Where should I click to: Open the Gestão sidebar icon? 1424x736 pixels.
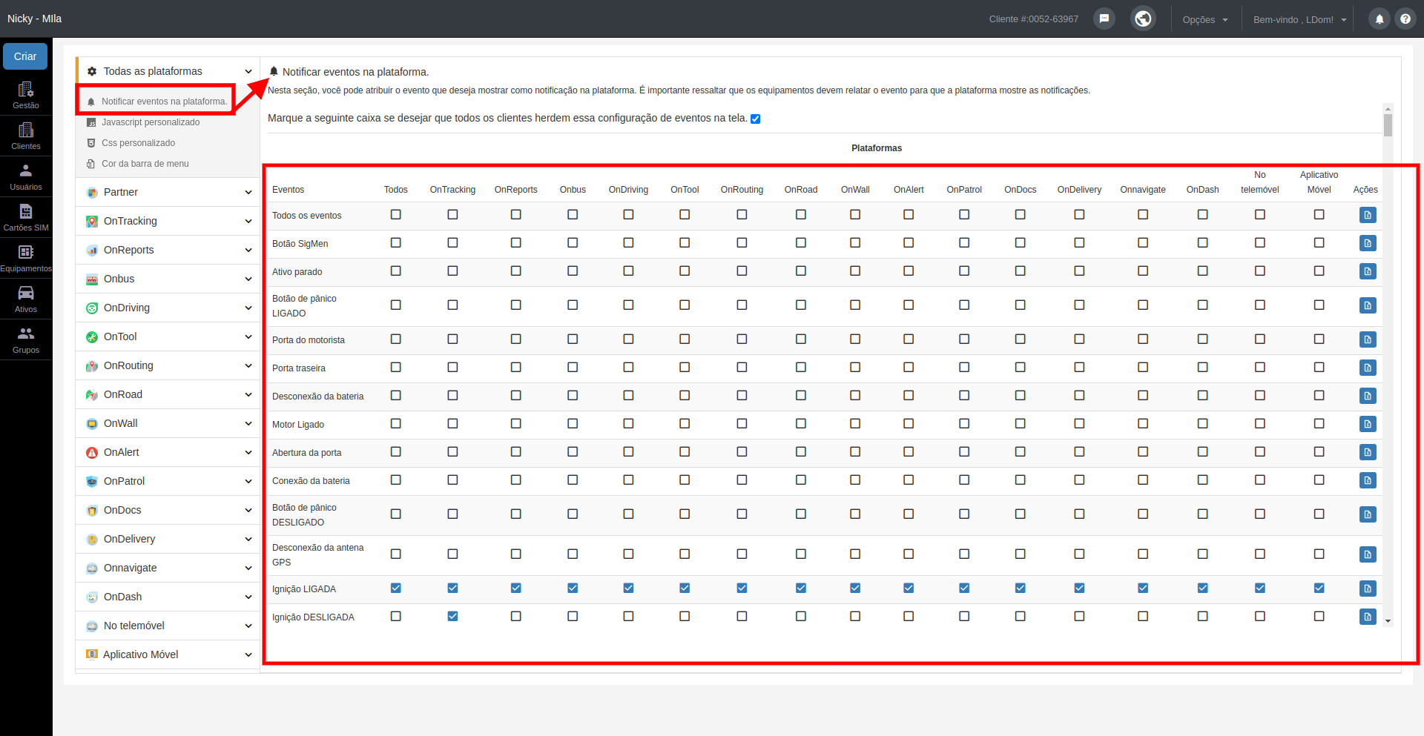[x=26, y=95]
